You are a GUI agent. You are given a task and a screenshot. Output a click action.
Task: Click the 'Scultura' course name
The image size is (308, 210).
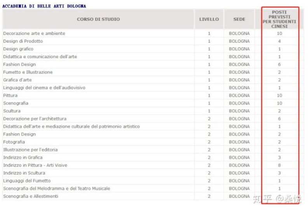[12, 111]
